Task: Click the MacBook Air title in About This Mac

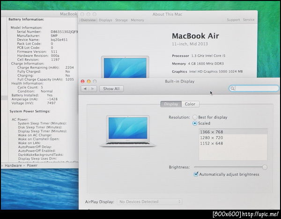Action: (195, 36)
